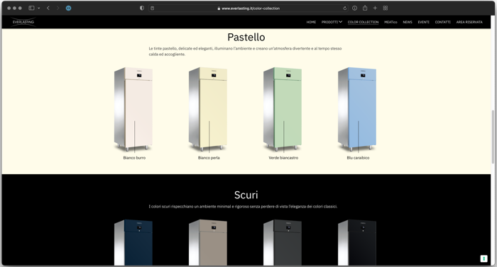
Task: Open the sidebar options dropdown arrow
Action: pyautogui.click(x=38, y=8)
